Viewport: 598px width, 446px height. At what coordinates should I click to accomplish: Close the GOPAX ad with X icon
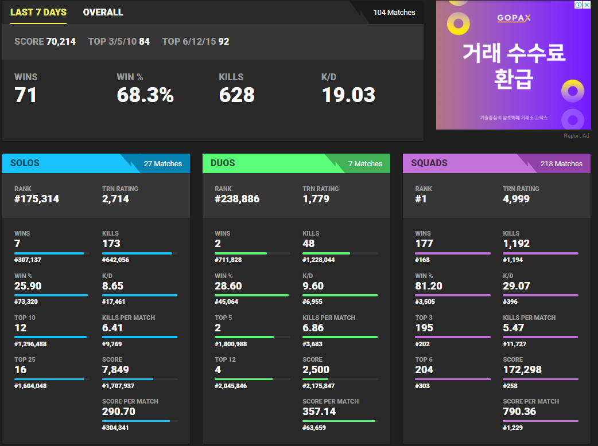point(587,5)
